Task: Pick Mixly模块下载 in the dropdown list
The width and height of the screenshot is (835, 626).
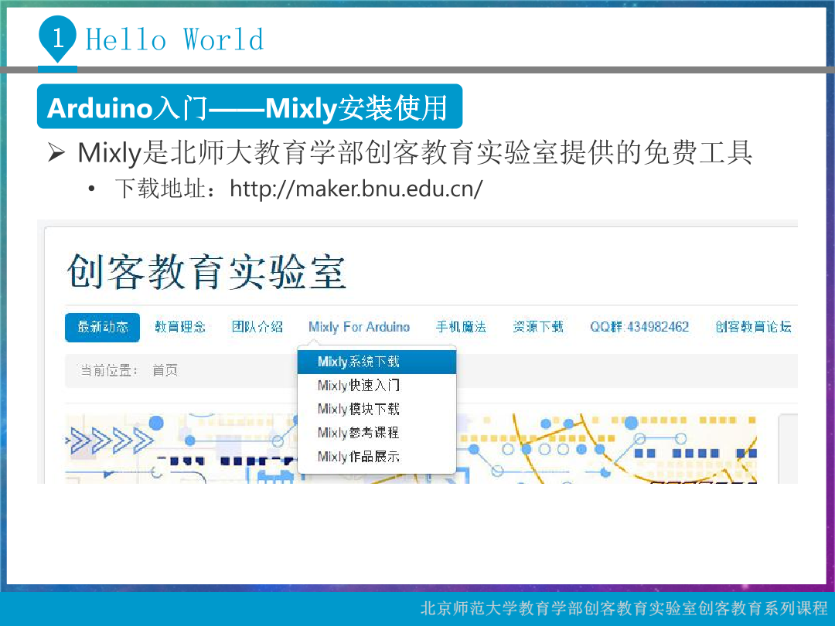Action: pos(359,409)
